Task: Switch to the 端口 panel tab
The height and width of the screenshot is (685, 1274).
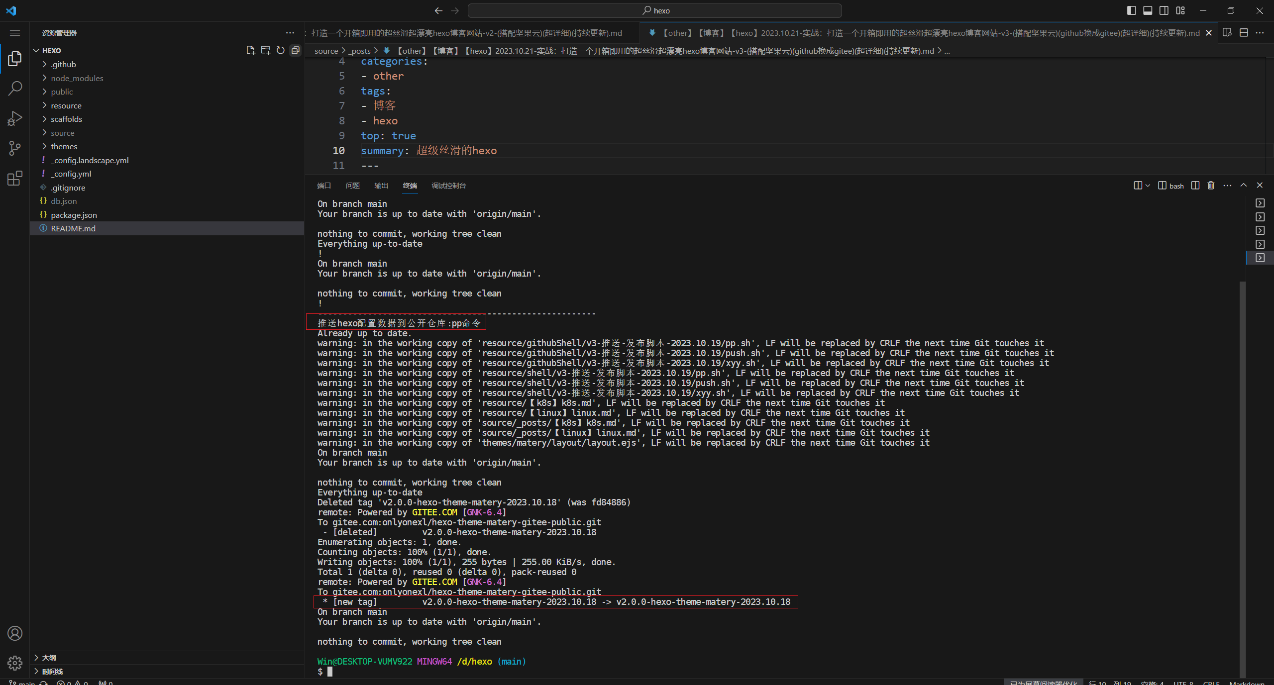Action: 324,186
